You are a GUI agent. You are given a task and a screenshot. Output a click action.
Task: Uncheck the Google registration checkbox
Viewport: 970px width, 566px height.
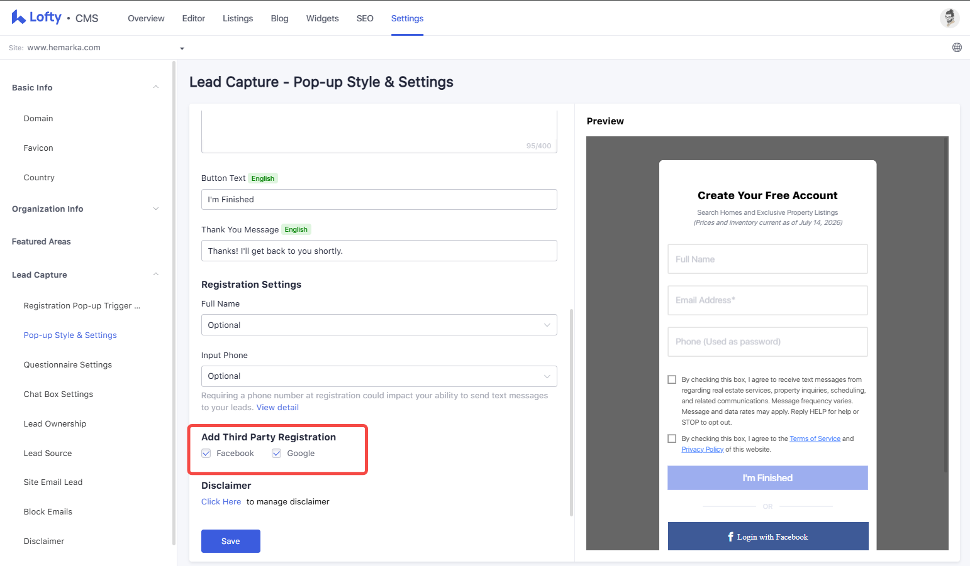(x=277, y=454)
